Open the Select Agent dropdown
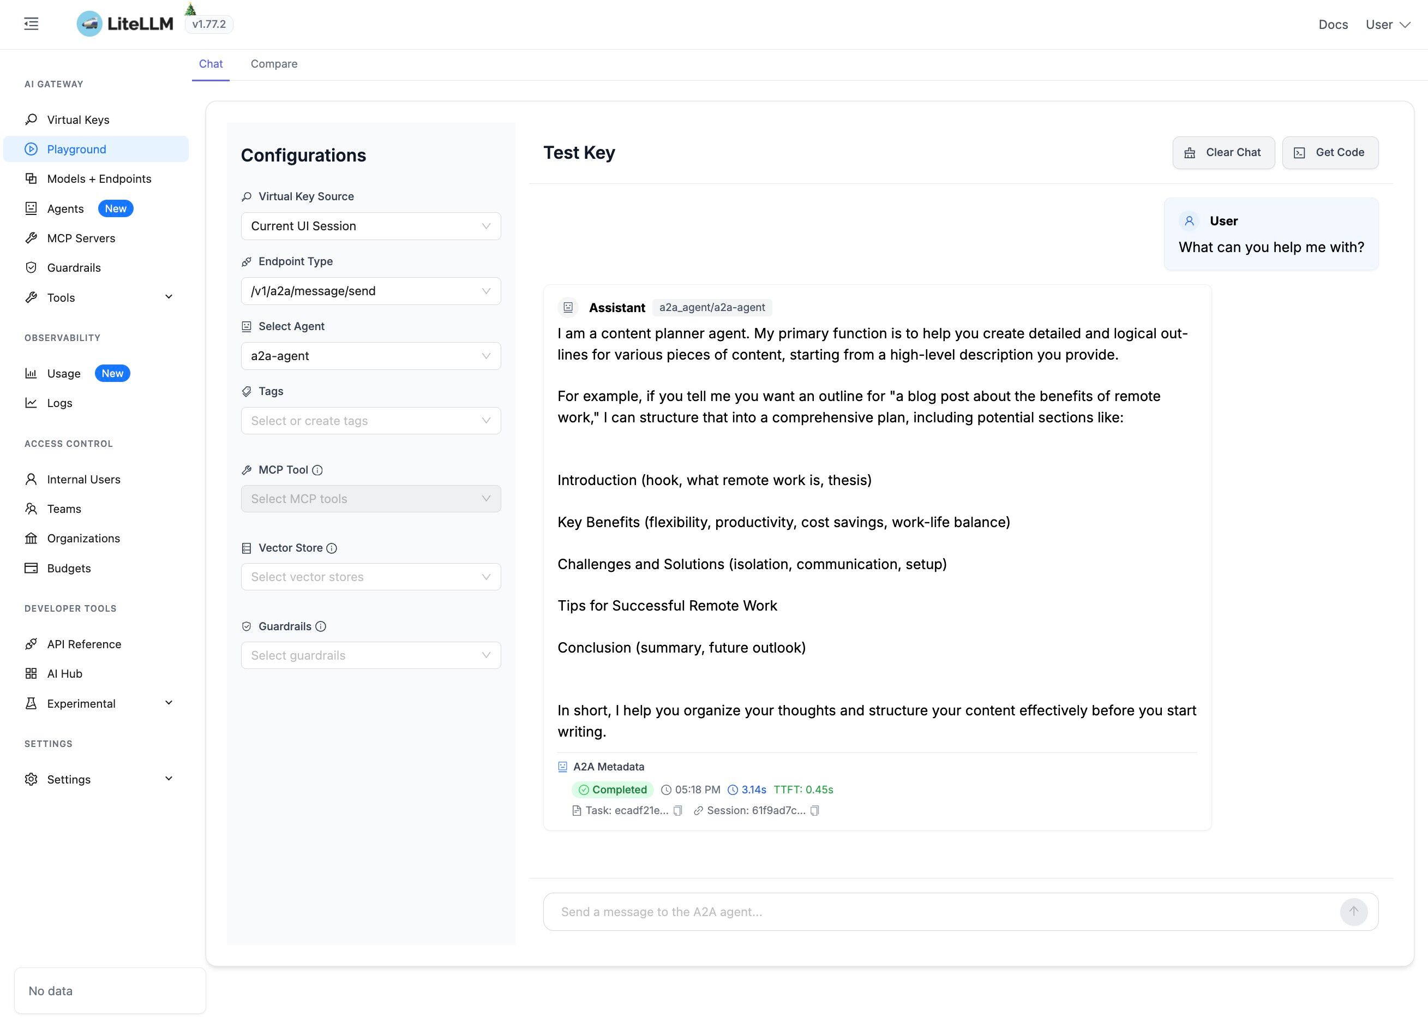Image resolution: width=1428 pixels, height=1028 pixels. click(x=370, y=356)
